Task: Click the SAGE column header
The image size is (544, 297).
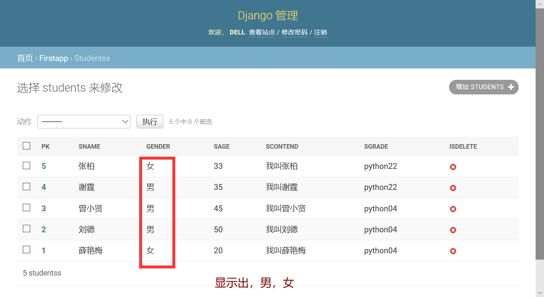Action: click(x=222, y=147)
